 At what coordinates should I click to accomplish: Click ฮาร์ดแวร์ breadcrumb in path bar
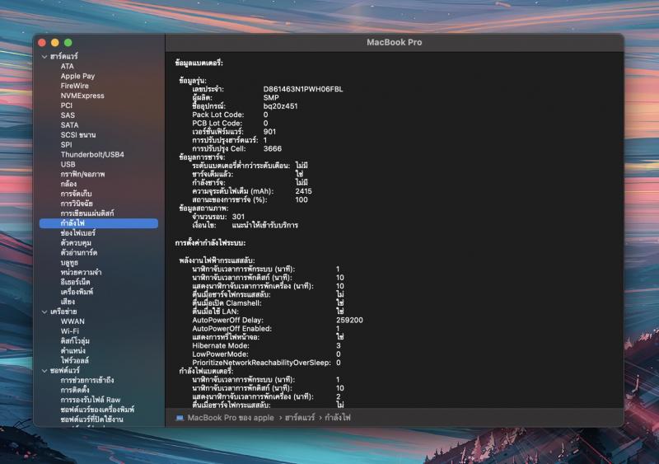coord(300,418)
